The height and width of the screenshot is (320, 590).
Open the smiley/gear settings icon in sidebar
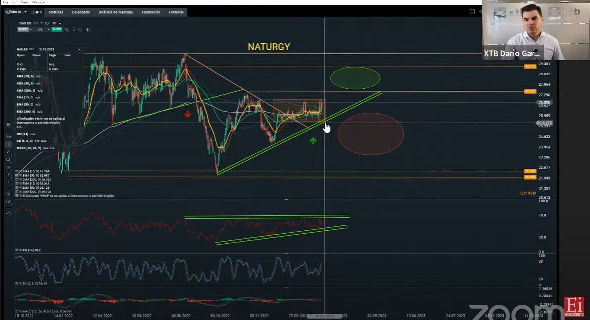[8, 202]
